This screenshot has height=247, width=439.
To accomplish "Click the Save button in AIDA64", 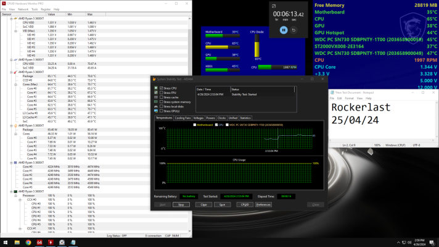I will (223, 204).
